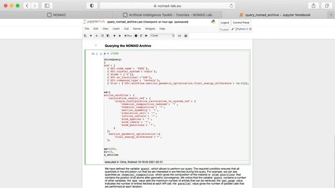
Task: Click the Trusted notebook indicator
Action: point(224,29)
